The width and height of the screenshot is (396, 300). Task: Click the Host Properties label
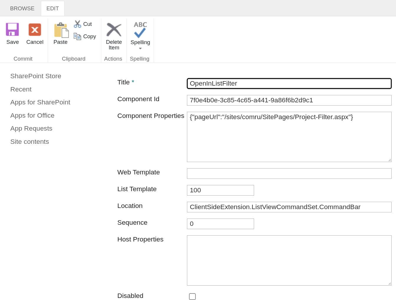point(140,239)
